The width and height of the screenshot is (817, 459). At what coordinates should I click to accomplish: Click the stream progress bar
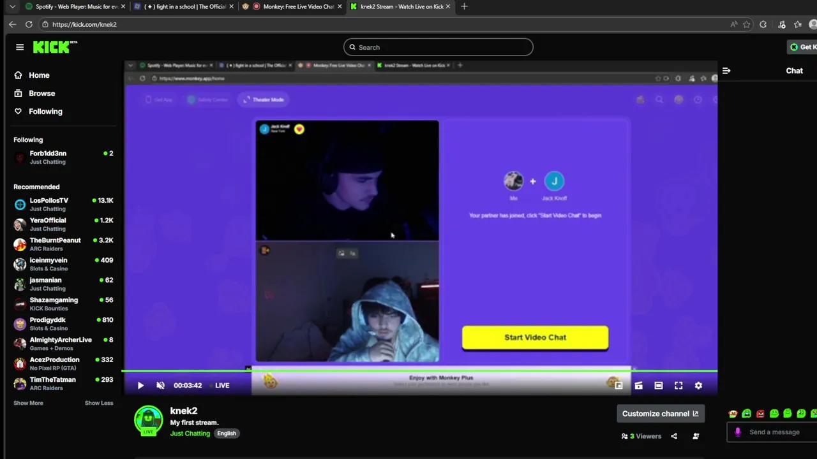(x=419, y=370)
